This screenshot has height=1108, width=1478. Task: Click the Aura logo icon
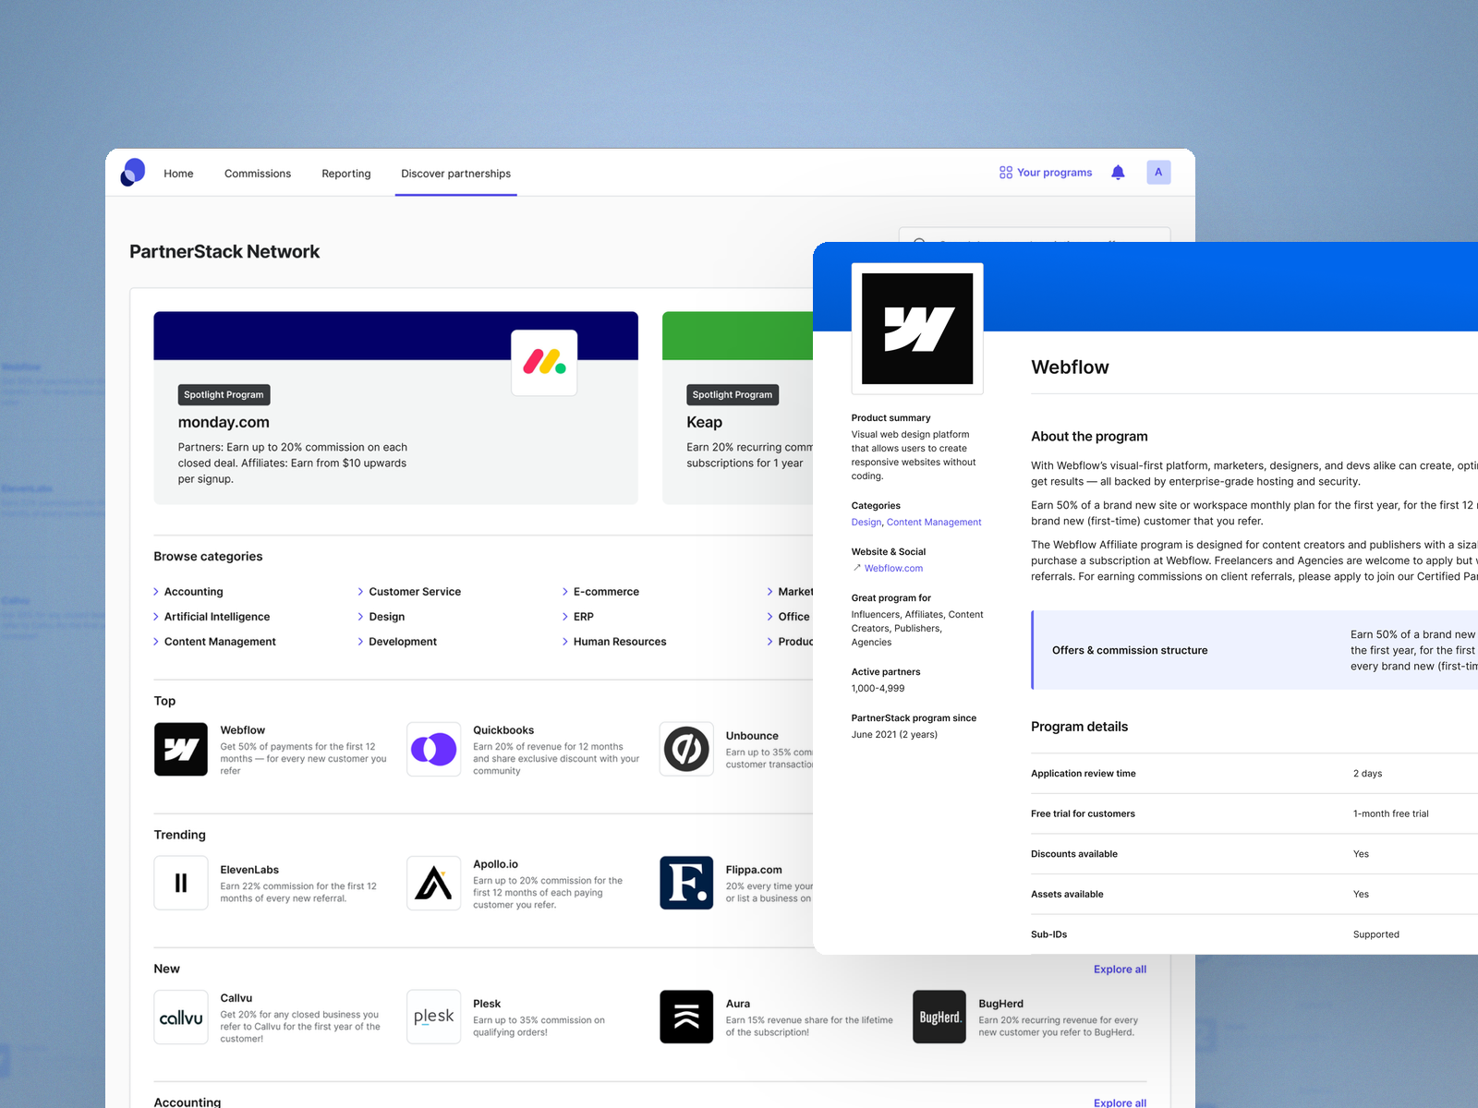[686, 1017]
